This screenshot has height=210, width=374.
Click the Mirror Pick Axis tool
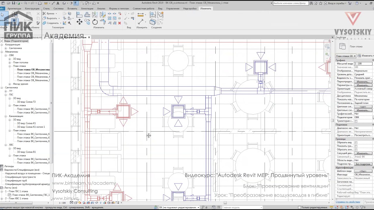(x=95, y=15)
